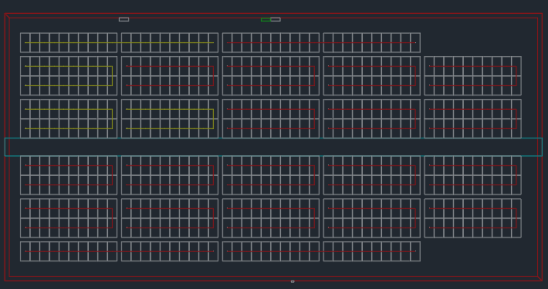The width and height of the screenshot is (548, 289).
Task: Click tiny gray marker on bottom border
Action: click(292, 281)
